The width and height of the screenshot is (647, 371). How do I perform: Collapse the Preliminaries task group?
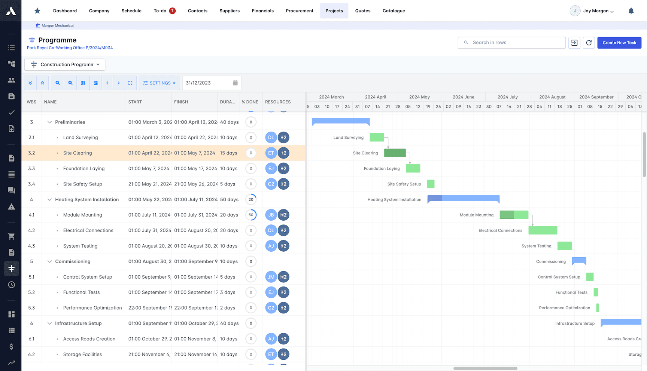pos(49,122)
